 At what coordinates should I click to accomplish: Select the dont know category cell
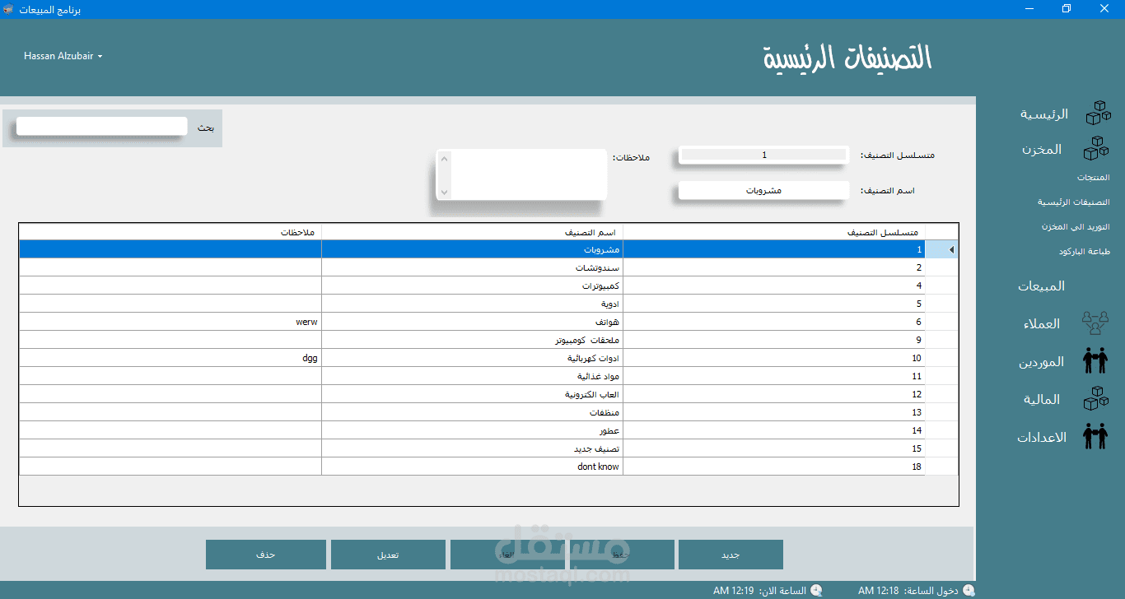coord(473,467)
